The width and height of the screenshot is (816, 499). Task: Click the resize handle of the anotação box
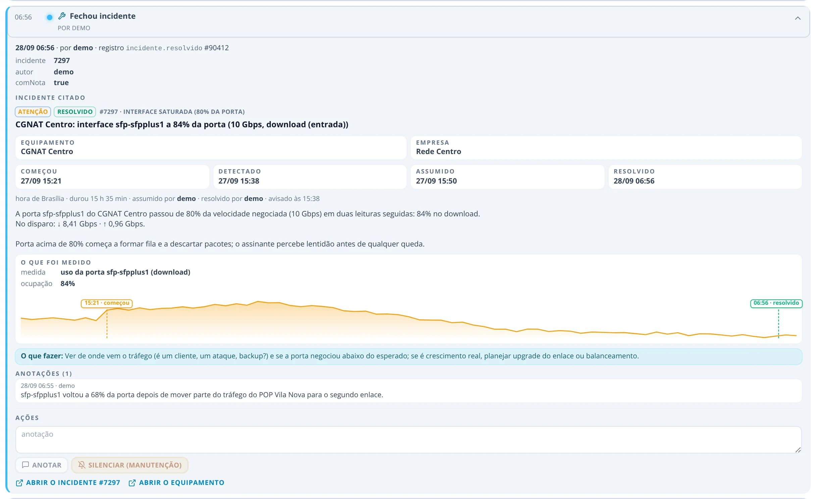pos(798,450)
